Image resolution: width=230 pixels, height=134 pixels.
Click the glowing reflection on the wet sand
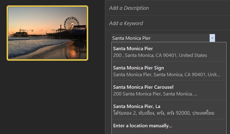tap(73, 53)
